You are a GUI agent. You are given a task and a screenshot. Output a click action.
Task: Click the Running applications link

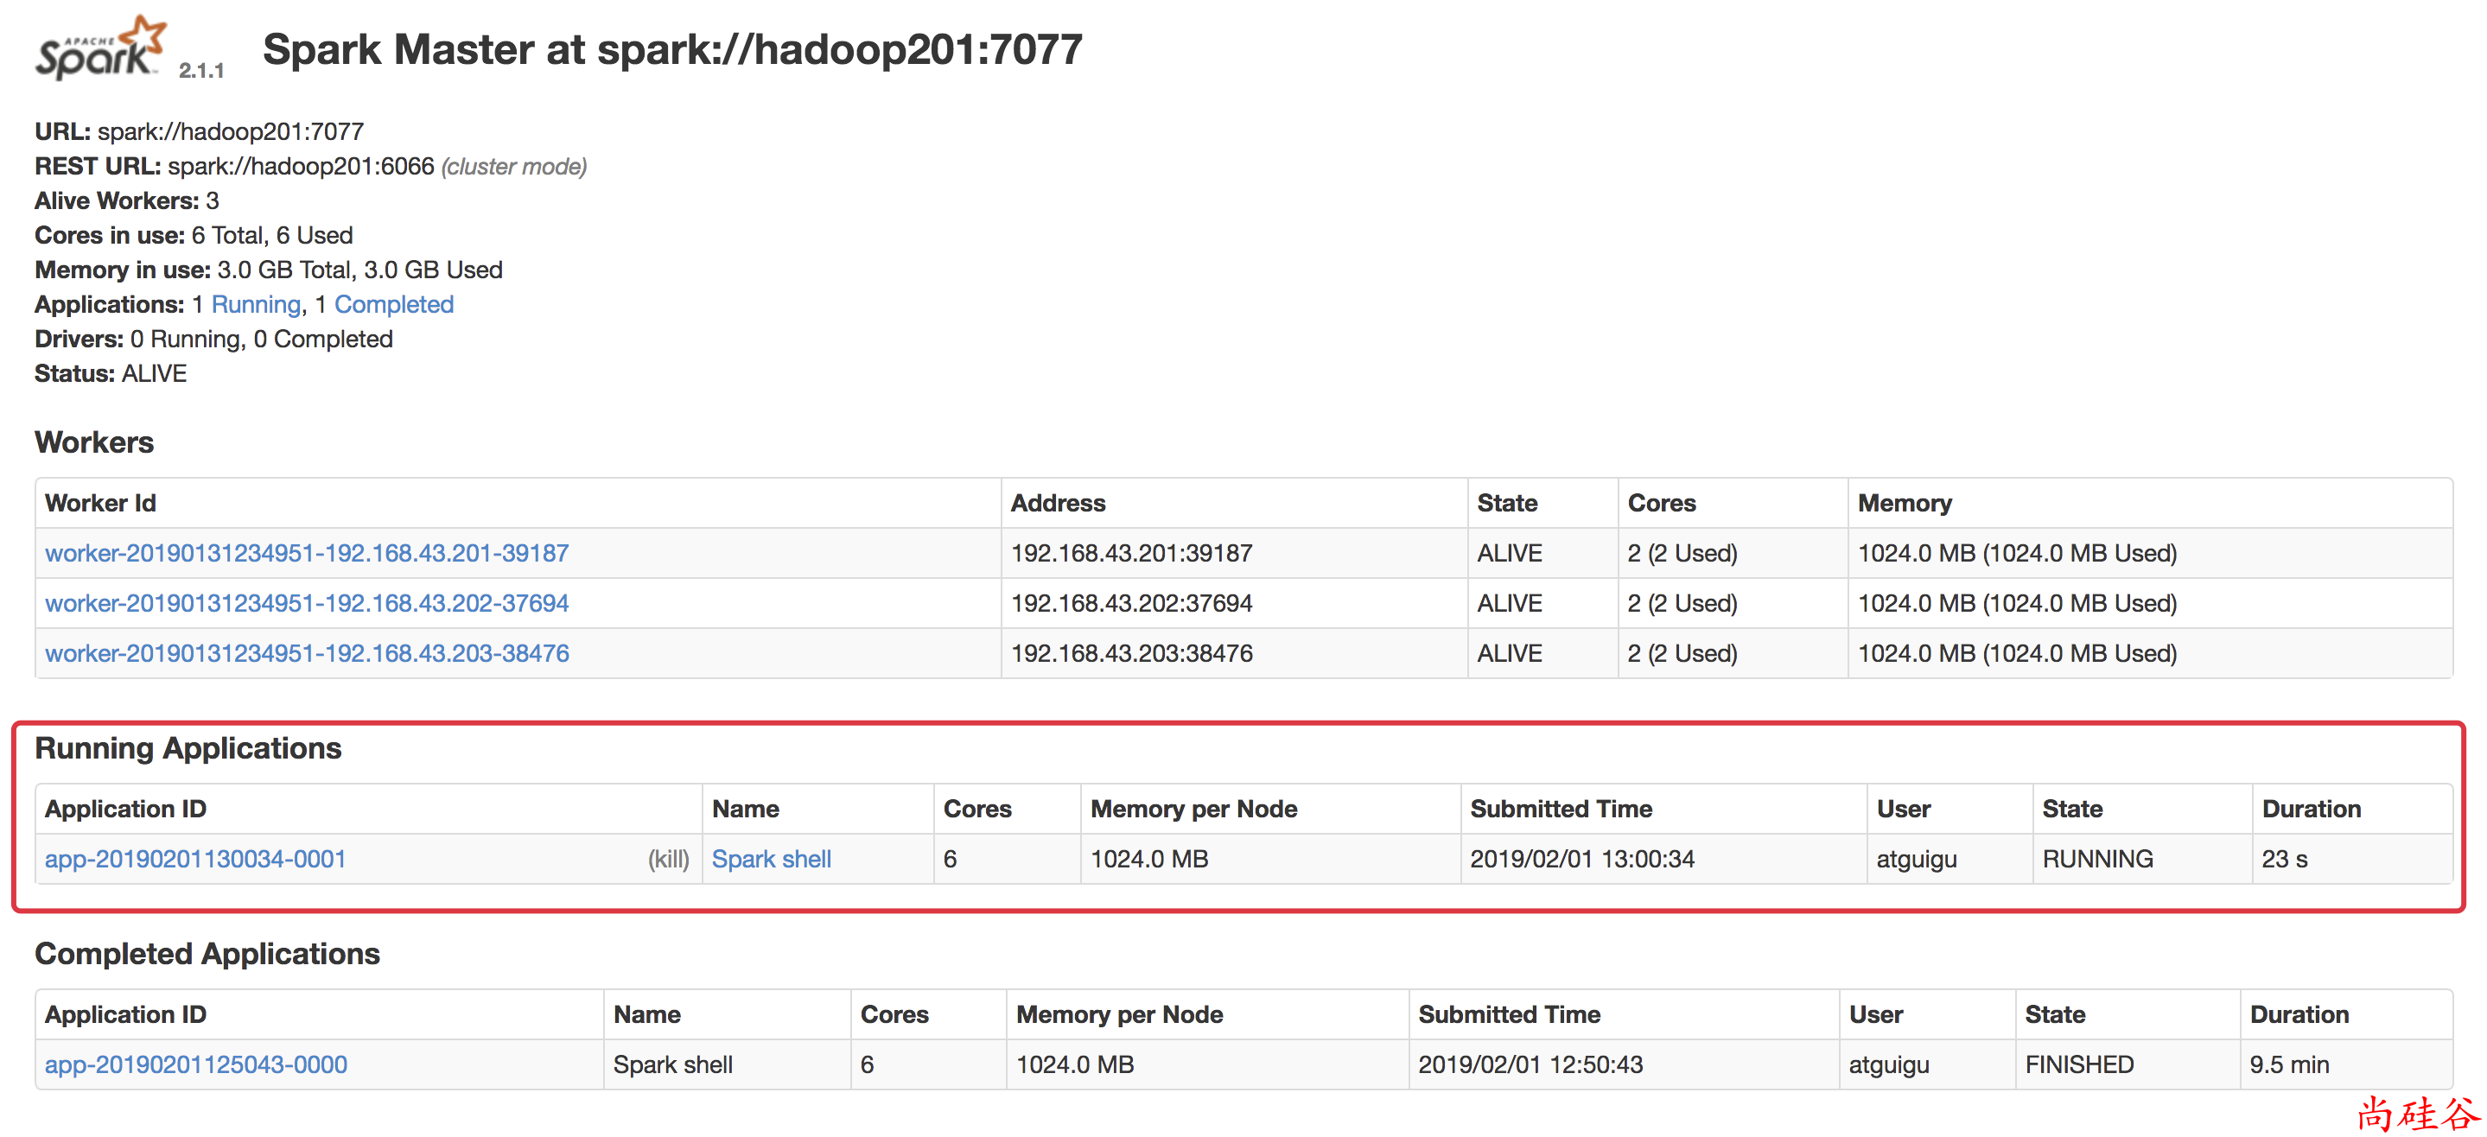255,304
